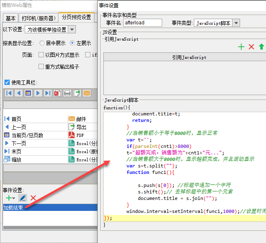This screenshot has height=243, width=266.
Task: Click the first-page icon in toolbar preview
Action: [x=9, y=93]
